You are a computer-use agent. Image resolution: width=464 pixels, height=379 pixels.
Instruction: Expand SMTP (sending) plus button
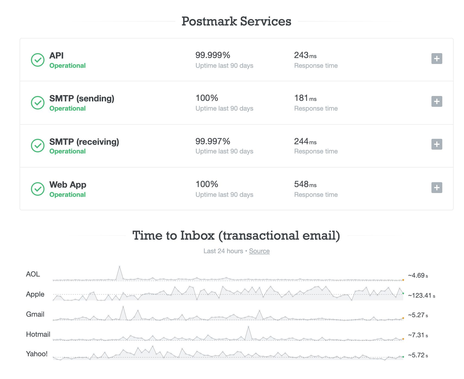(437, 101)
